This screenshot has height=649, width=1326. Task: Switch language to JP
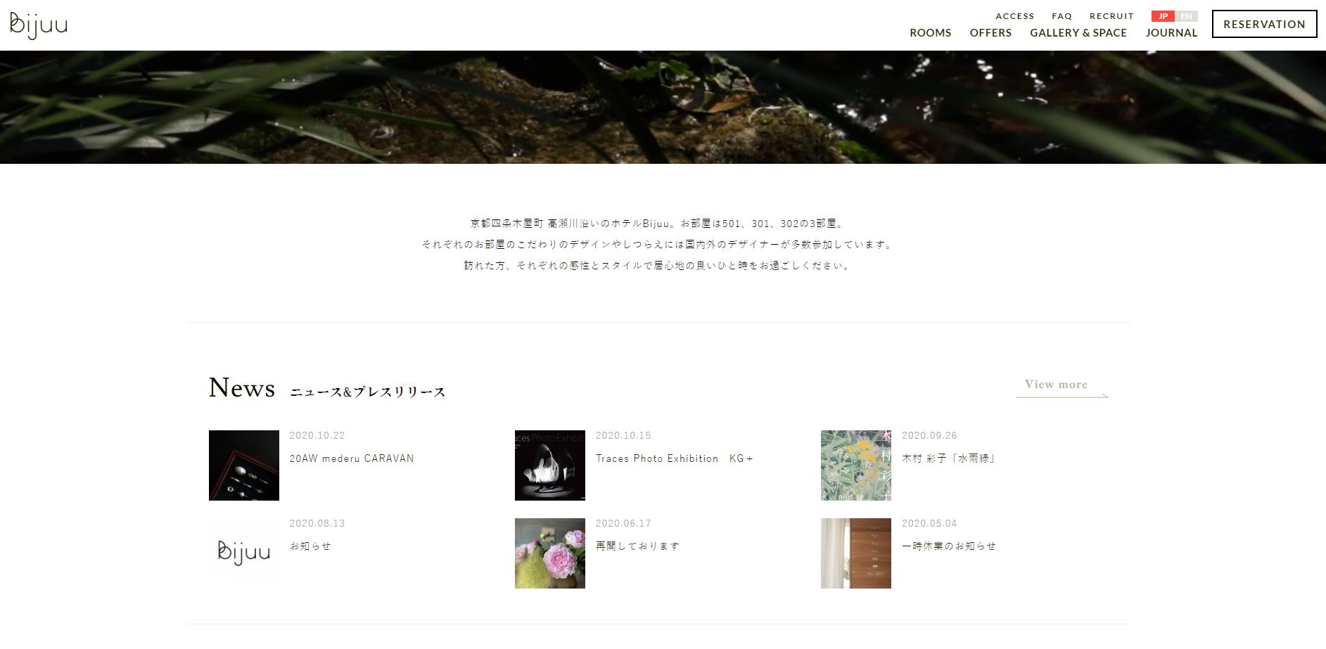pyautogui.click(x=1163, y=16)
